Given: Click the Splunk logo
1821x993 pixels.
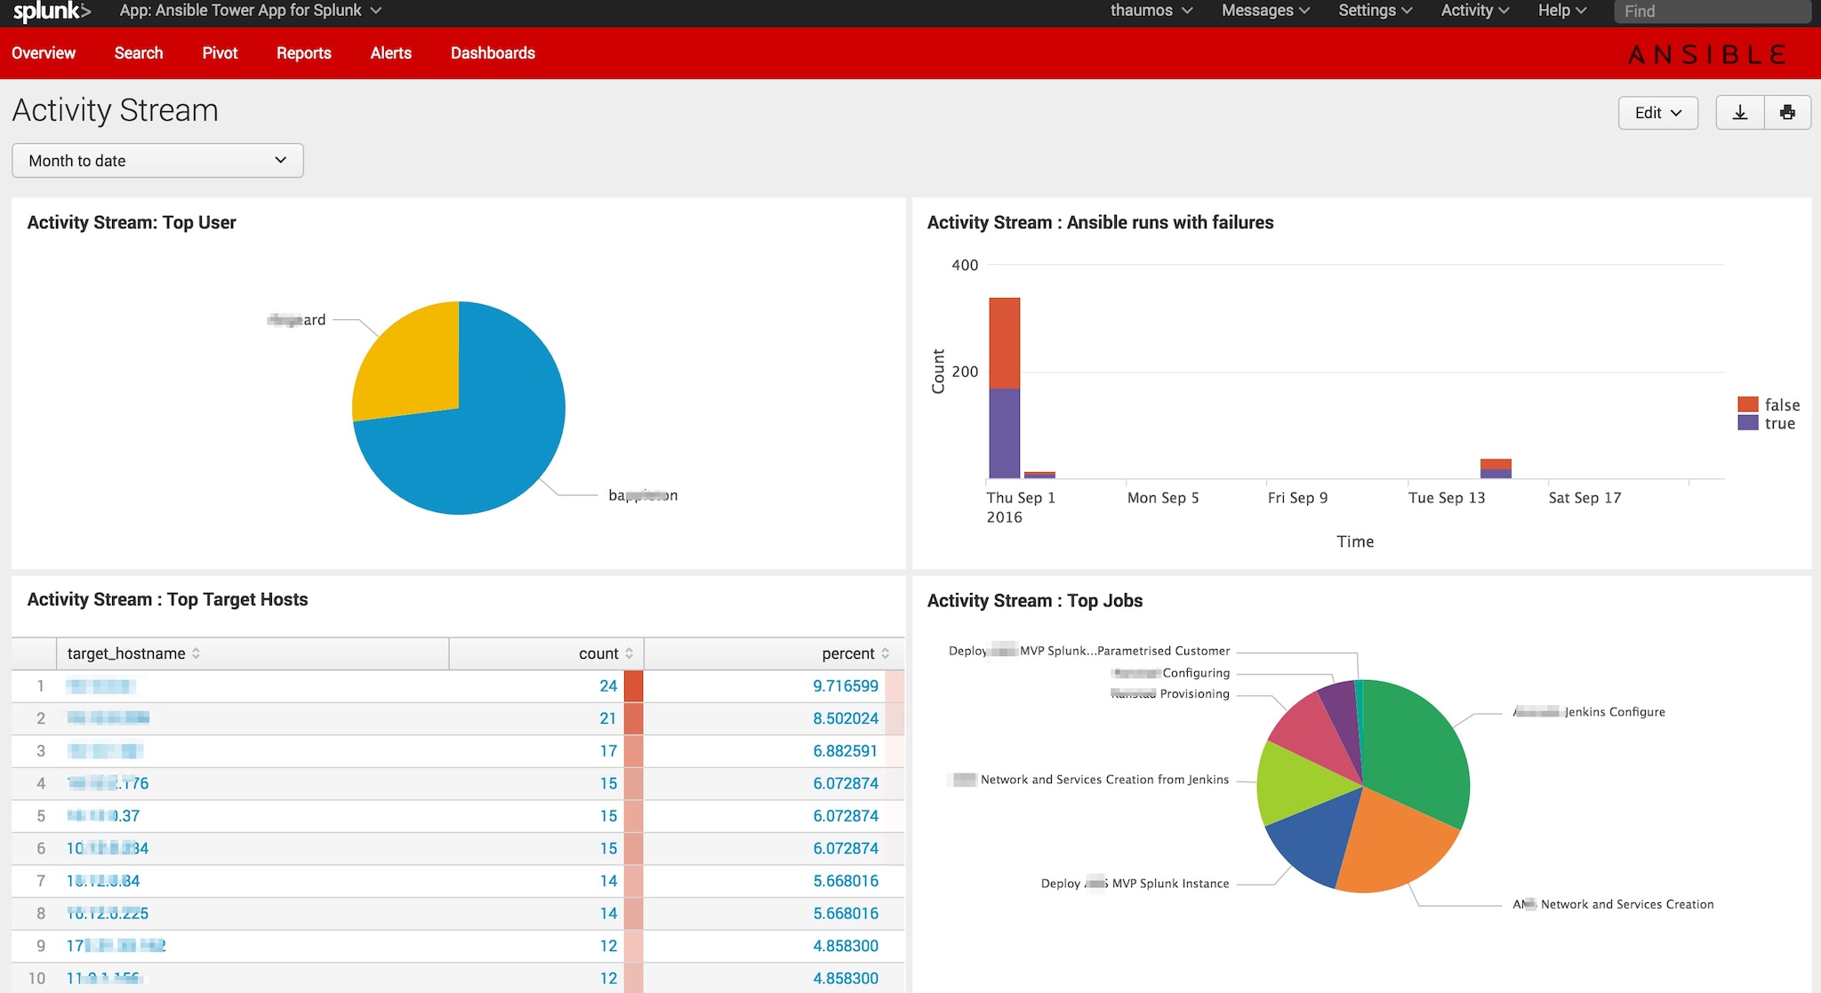Looking at the screenshot, I should click(52, 12).
